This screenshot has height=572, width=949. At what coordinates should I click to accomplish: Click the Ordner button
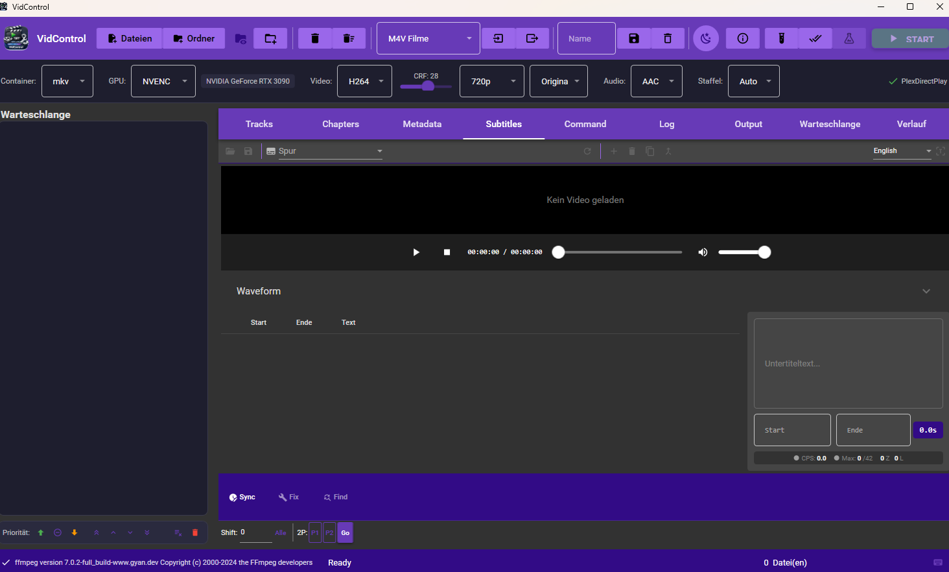tap(194, 38)
